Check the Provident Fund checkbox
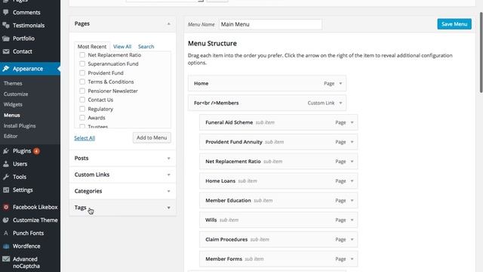Viewport: 483px width, 272px height. coord(82,73)
